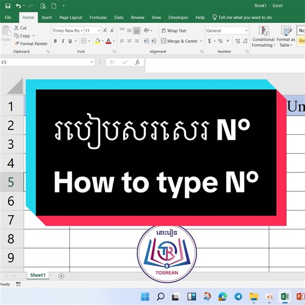Viewport: 305px width, 305px height.
Task: Copy the selection
Action: 22,36
